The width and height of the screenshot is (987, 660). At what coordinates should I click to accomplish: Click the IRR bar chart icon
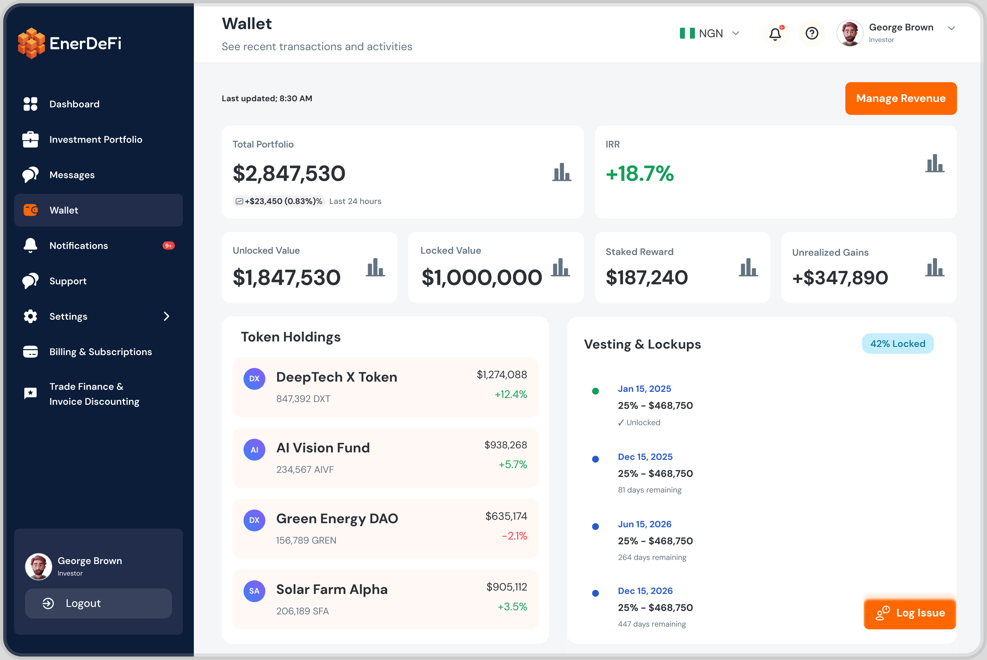click(935, 163)
